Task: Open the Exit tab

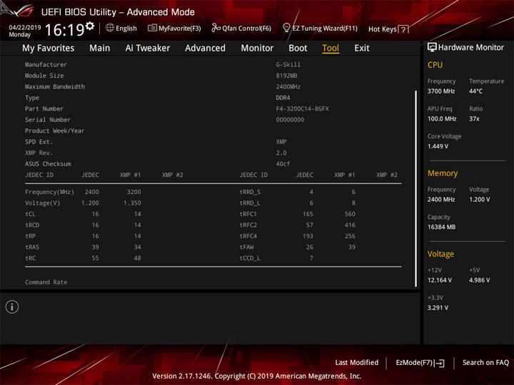Action: click(362, 48)
